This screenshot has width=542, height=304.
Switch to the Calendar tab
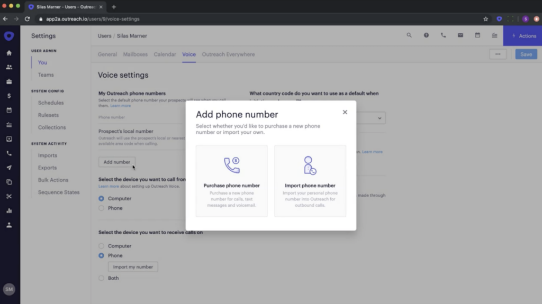coord(165,54)
